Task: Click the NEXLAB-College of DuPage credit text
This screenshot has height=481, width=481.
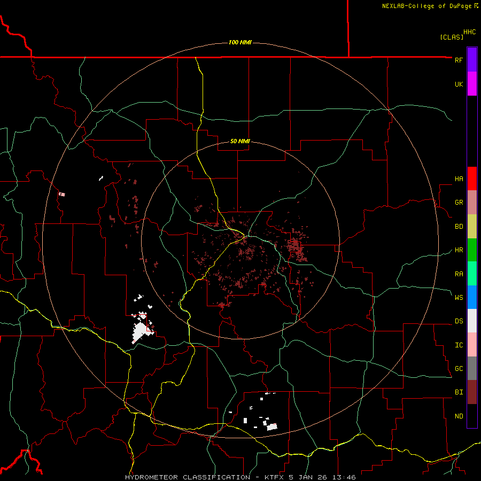Action: (x=428, y=6)
